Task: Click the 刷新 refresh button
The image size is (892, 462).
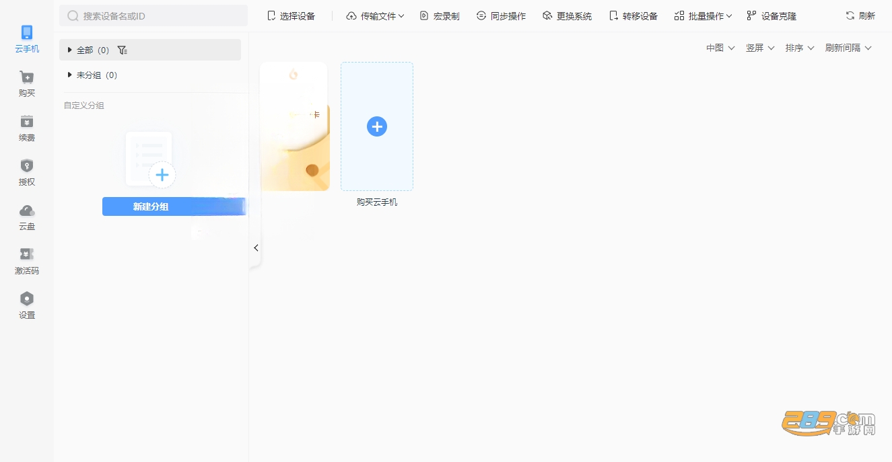Action: pyautogui.click(x=860, y=15)
